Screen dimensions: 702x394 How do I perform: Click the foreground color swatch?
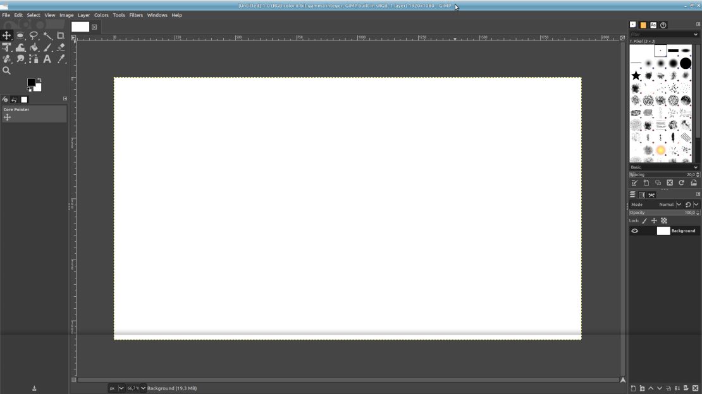(30, 83)
